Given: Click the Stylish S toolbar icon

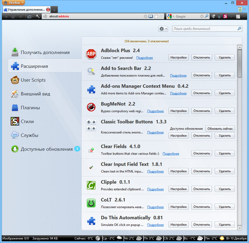Looking at the screenshot, I should (225, 16).
